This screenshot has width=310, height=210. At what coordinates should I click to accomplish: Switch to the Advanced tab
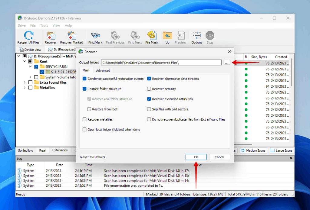[103, 70]
